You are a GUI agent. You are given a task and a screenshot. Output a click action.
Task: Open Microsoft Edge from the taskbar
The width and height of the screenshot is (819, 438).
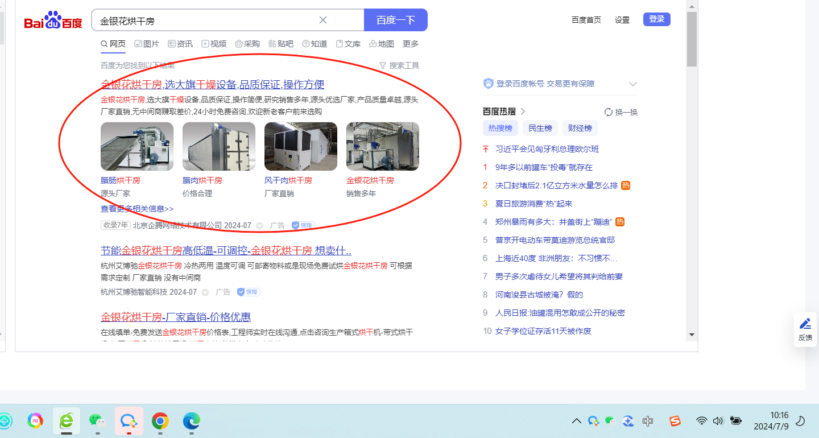[x=192, y=421]
